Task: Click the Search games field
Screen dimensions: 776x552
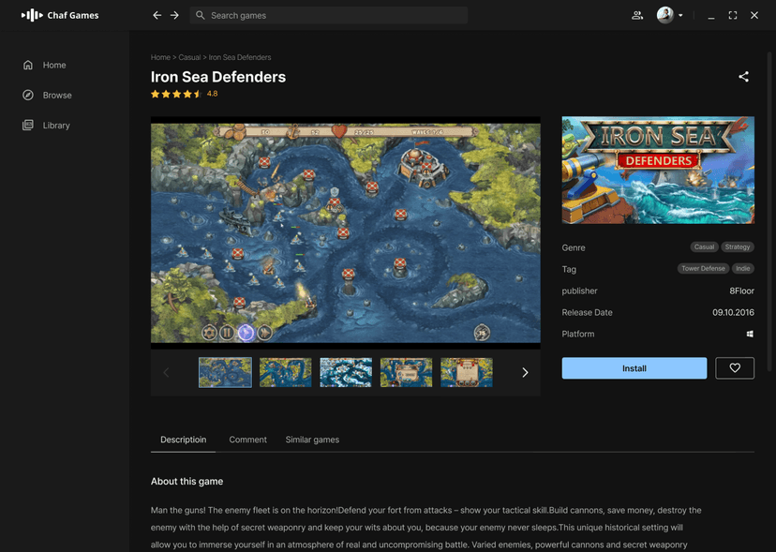Action: click(329, 15)
